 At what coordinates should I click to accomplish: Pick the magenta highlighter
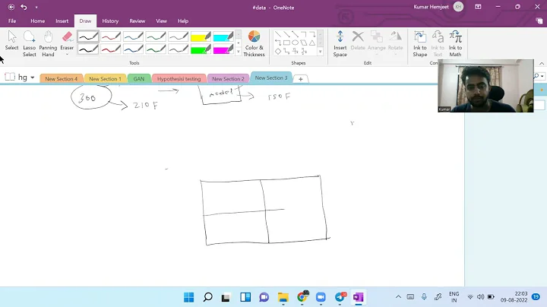pos(223,49)
